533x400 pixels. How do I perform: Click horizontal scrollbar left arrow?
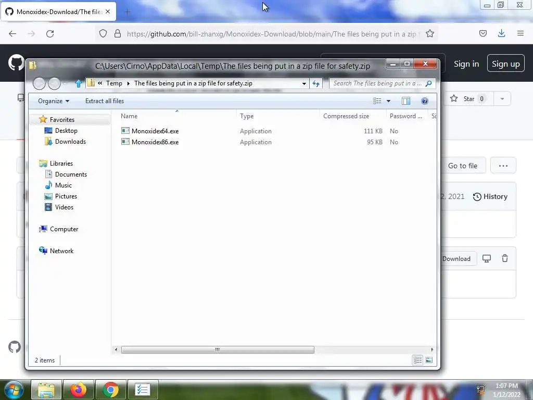click(116, 349)
